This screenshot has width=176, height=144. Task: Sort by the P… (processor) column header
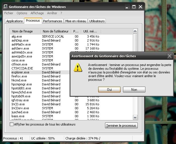click(76, 31)
